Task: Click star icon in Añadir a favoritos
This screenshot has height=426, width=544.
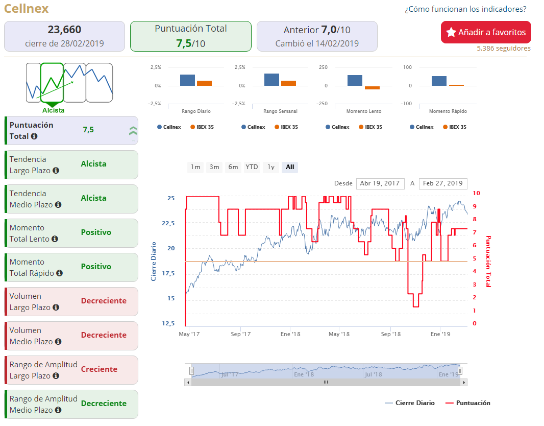Action: [451, 32]
